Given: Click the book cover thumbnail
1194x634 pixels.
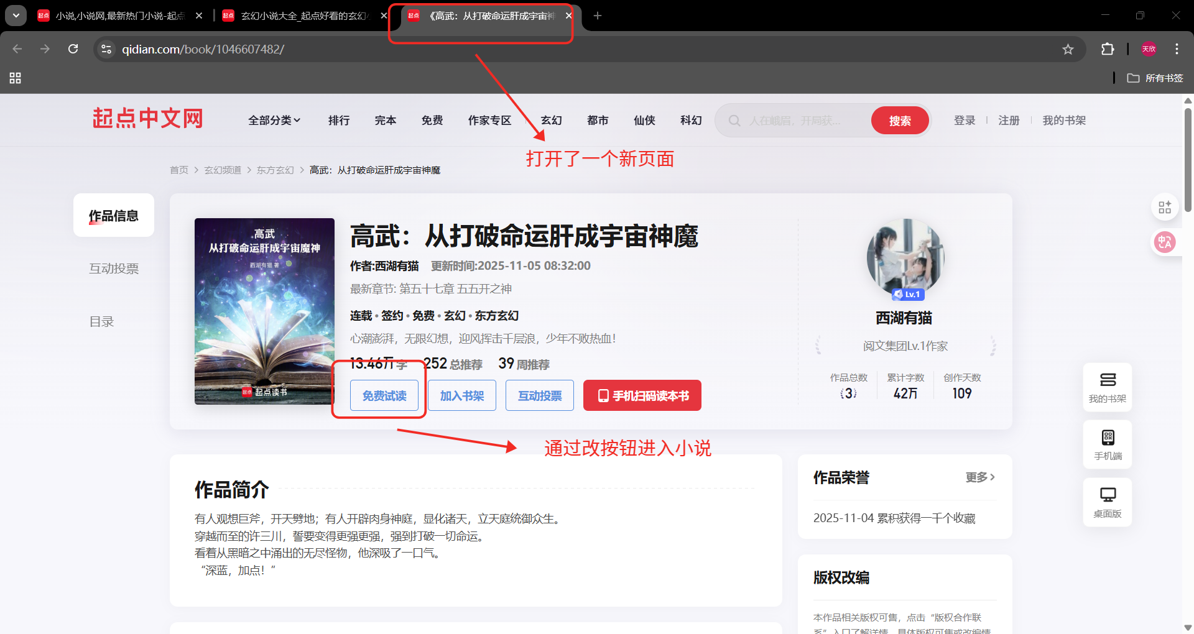Looking at the screenshot, I should coord(264,311).
